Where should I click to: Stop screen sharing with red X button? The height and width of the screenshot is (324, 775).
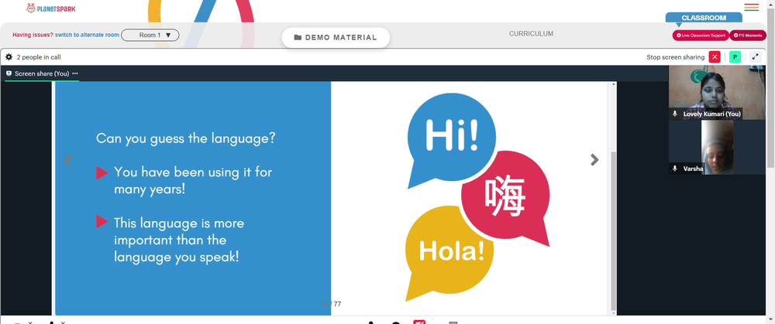click(x=715, y=56)
